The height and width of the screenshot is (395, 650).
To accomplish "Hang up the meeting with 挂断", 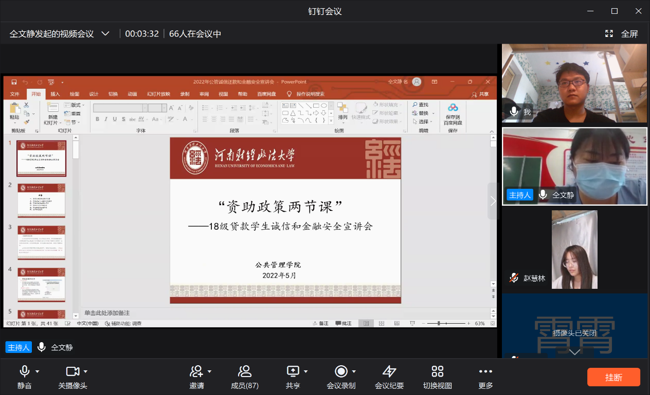I will [613, 377].
